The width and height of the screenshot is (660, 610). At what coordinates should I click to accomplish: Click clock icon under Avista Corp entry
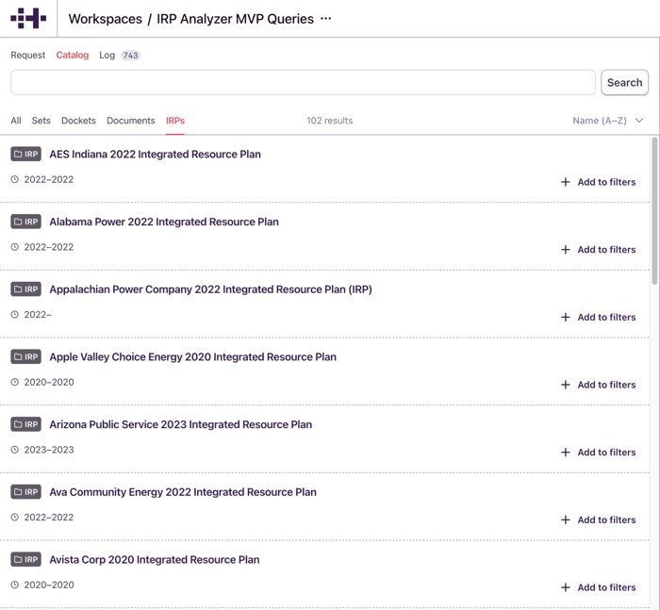[x=15, y=585]
